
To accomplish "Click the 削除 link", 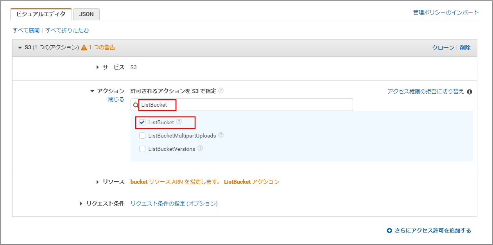I will click(x=465, y=48).
